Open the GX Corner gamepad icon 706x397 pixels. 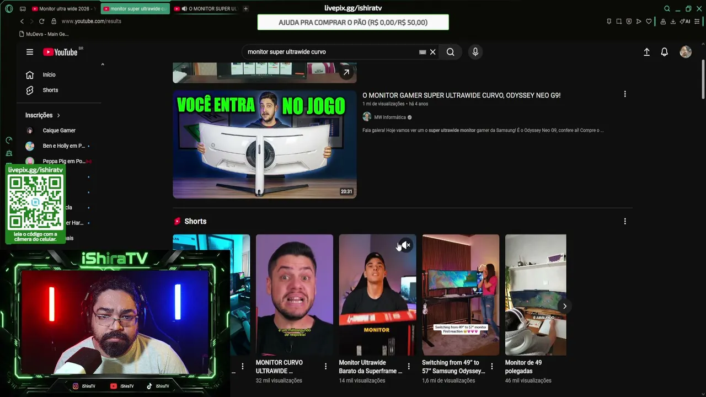point(23,9)
